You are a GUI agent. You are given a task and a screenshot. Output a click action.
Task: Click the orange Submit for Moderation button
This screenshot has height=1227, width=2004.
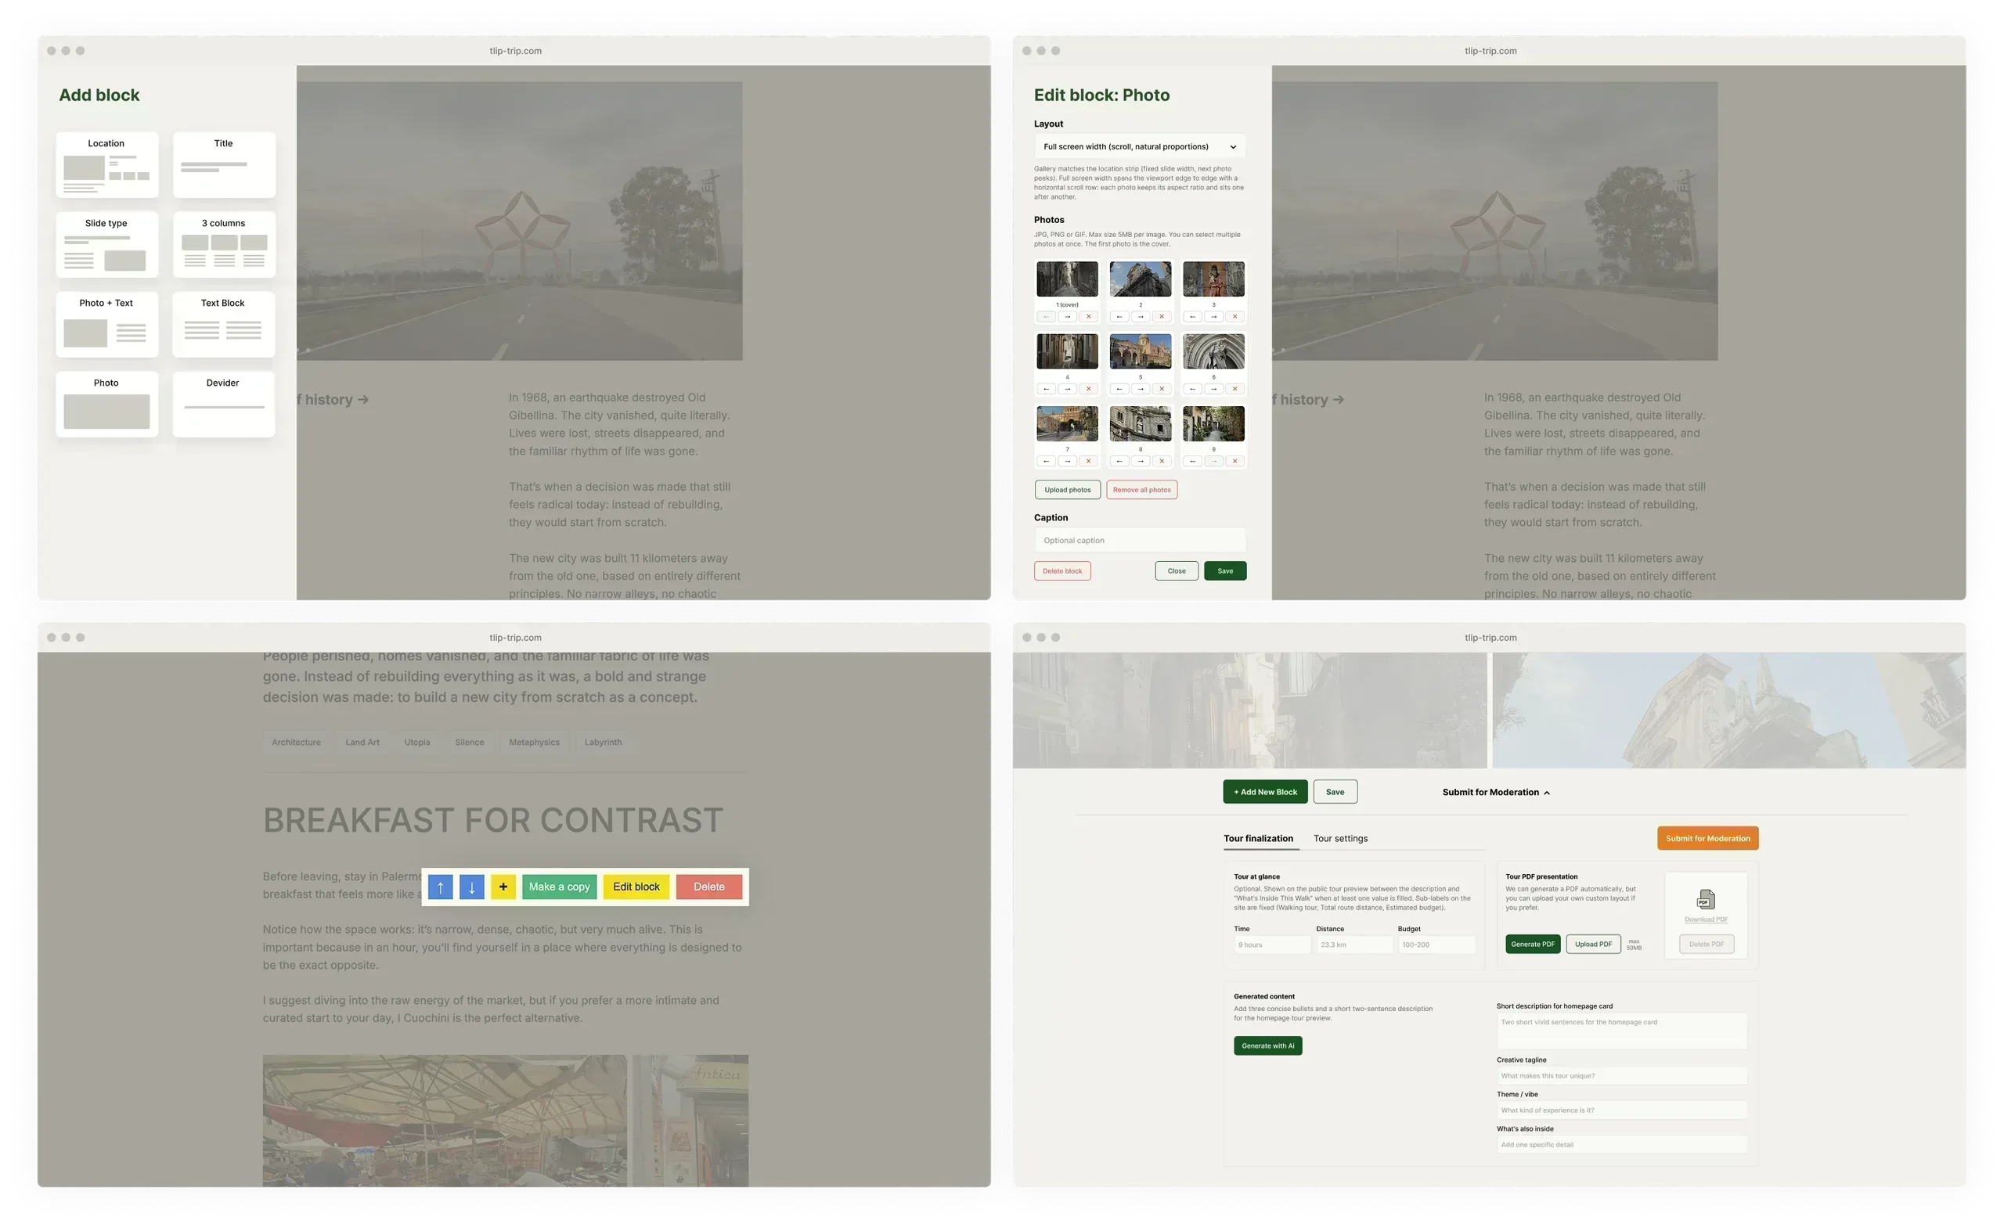pyautogui.click(x=1707, y=838)
